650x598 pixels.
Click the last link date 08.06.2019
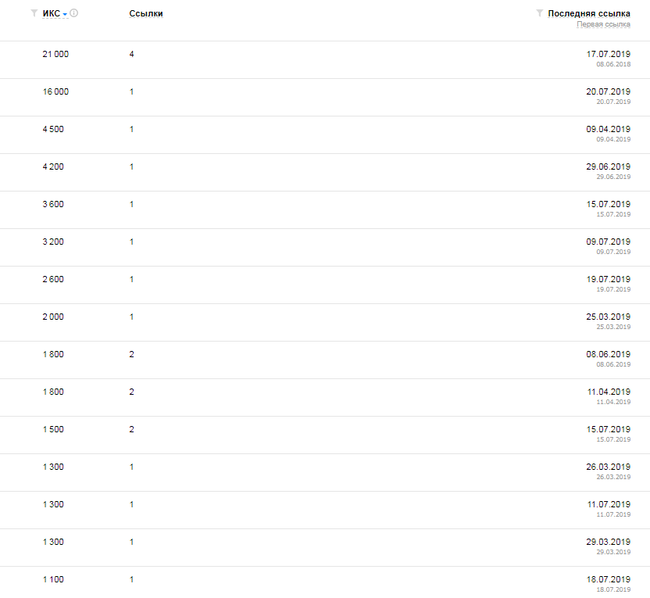pyautogui.click(x=608, y=354)
